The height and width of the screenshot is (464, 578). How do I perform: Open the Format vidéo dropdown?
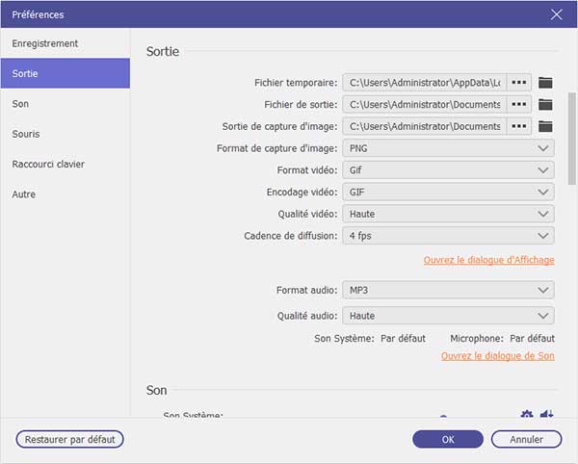(448, 170)
